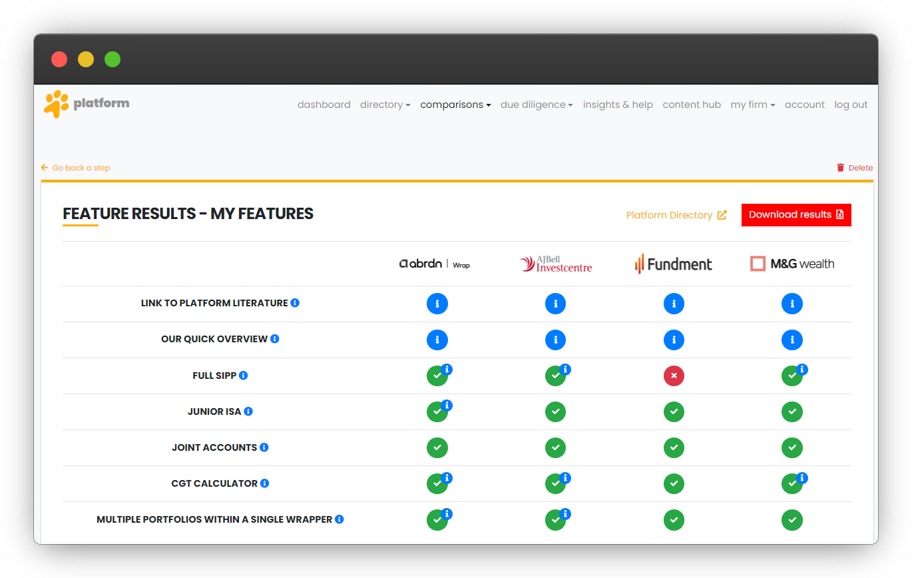Open the Platform Directory link

(676, 215)
